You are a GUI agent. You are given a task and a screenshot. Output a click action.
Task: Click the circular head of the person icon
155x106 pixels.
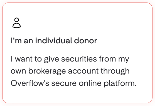pyautogui.click(x=17, y=20)
